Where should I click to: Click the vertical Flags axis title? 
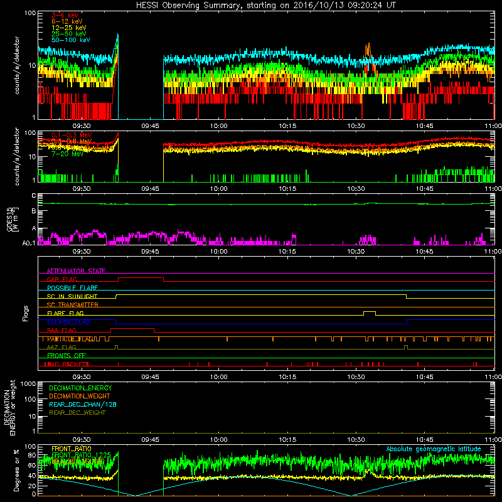pos(26,313)
